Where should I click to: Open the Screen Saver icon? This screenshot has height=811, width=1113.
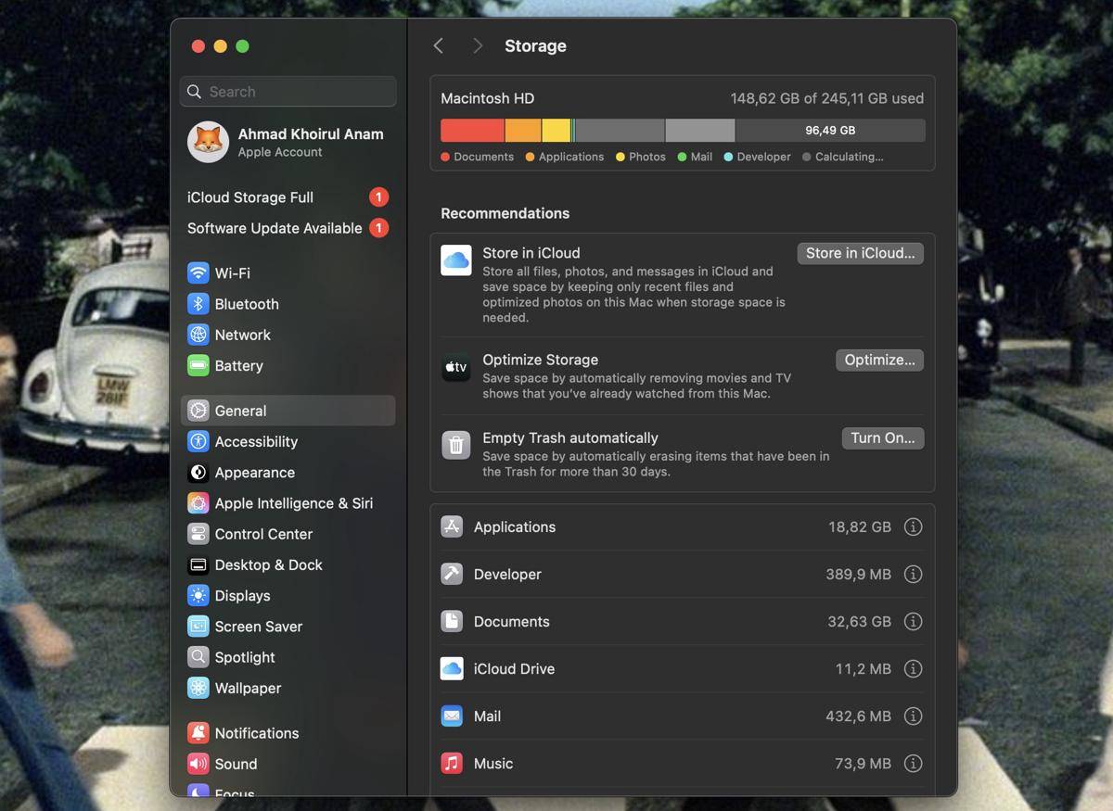click(198, 627)
